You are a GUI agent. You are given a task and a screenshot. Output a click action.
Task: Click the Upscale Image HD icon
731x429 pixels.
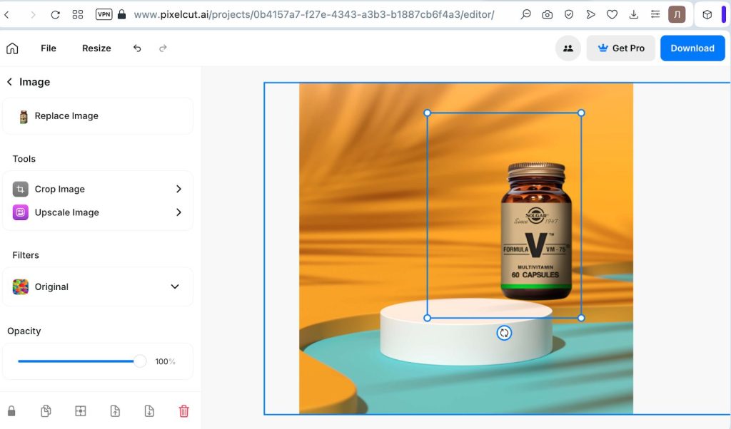pyautogui.click(x=20, y=212)
